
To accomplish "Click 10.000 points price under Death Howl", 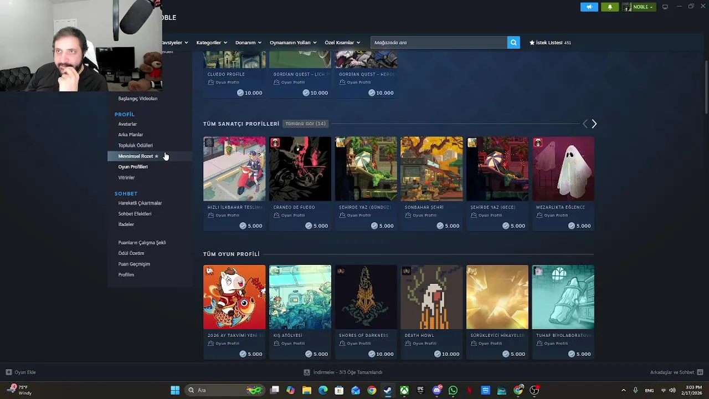I will click(446, 354).
